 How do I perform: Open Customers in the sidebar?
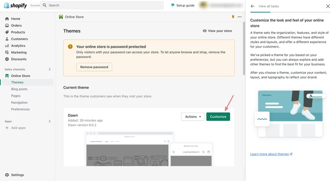pyautogui.click(x=19, y=39)
